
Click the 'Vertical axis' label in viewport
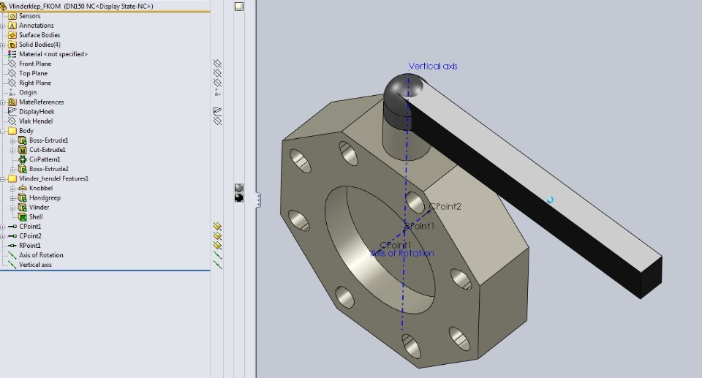[x=433, y=67]
